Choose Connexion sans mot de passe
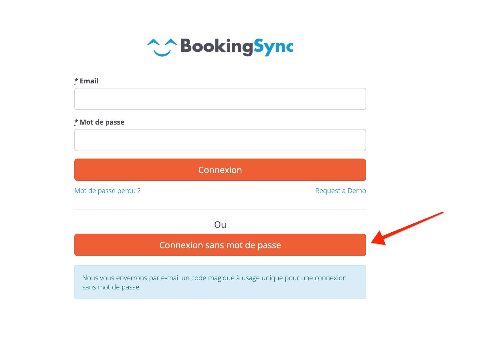This screenshot has height=340, width=480. [220, 245]
